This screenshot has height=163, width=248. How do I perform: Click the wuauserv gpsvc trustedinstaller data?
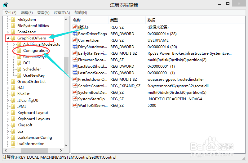click(176, 79)
